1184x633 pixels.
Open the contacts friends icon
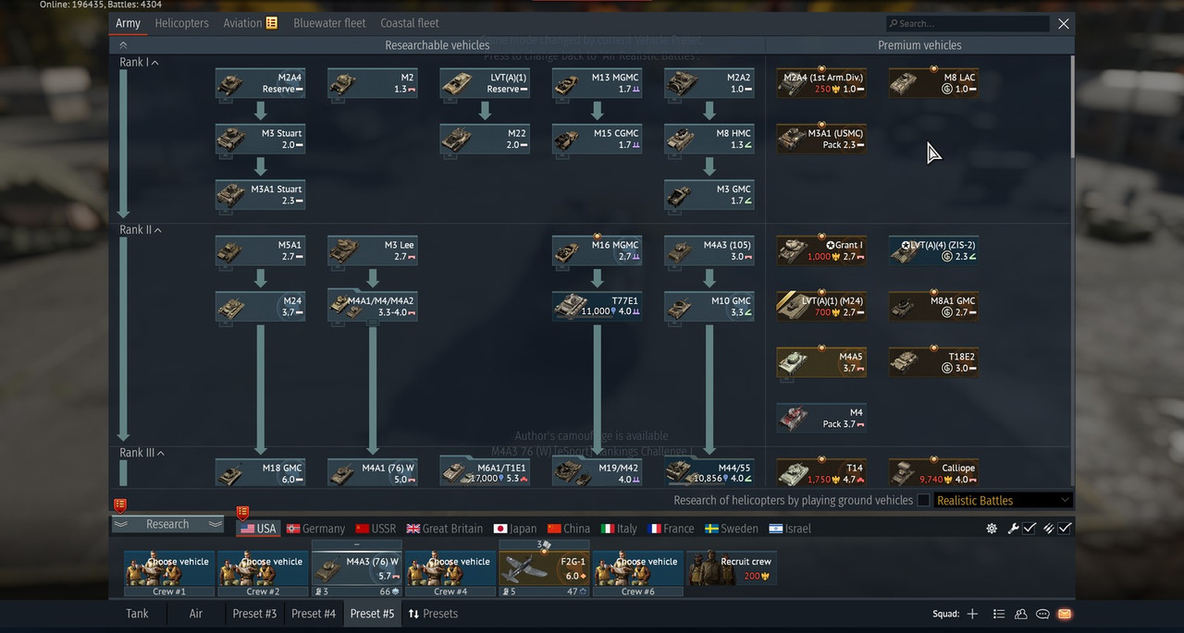pyautogui.click(x=1021, y=614)
